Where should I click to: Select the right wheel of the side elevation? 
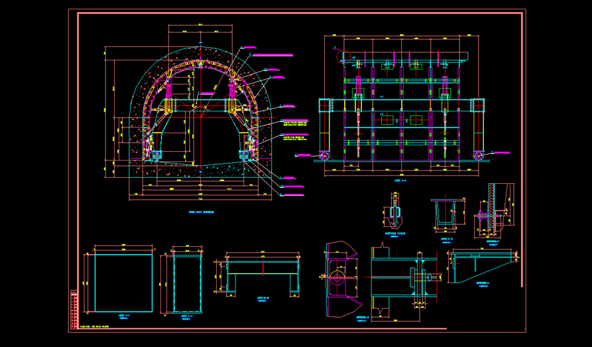479,156
